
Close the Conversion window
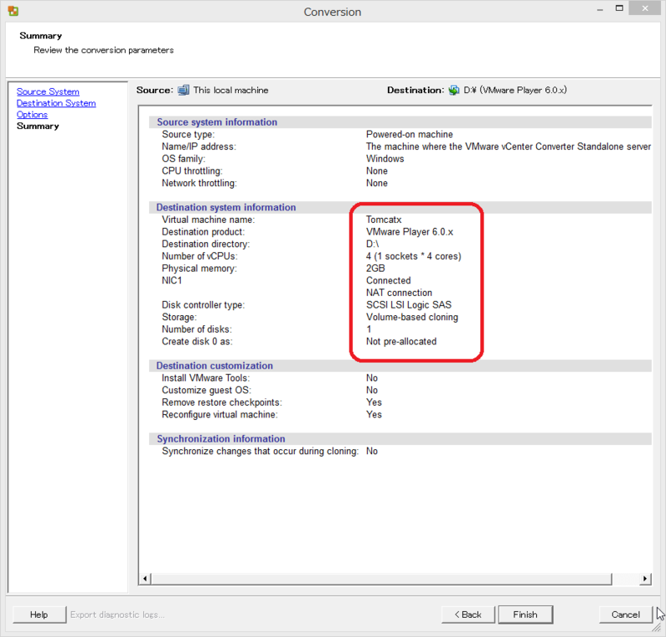[x=644, y=8]
